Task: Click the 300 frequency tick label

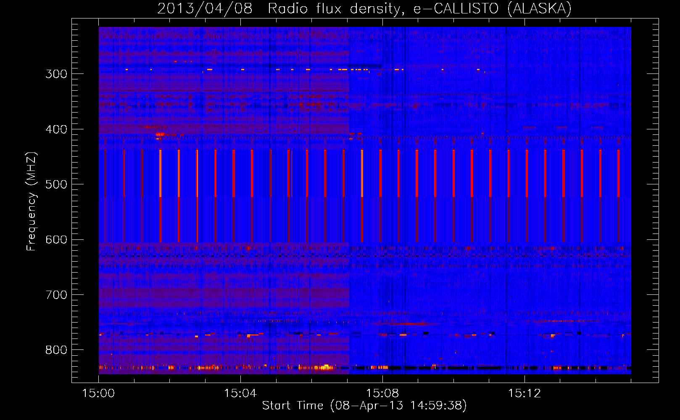Action: click(x=56, y=74)
